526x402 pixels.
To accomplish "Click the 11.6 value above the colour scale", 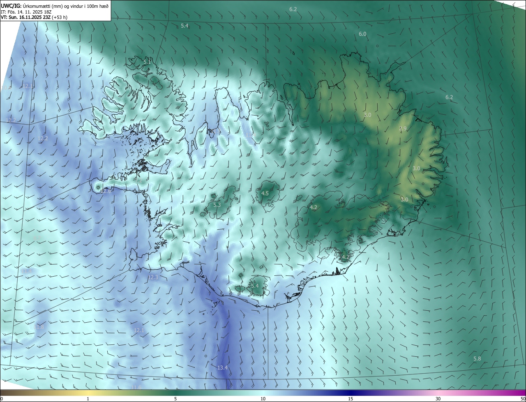I will (x=136, y=388).
